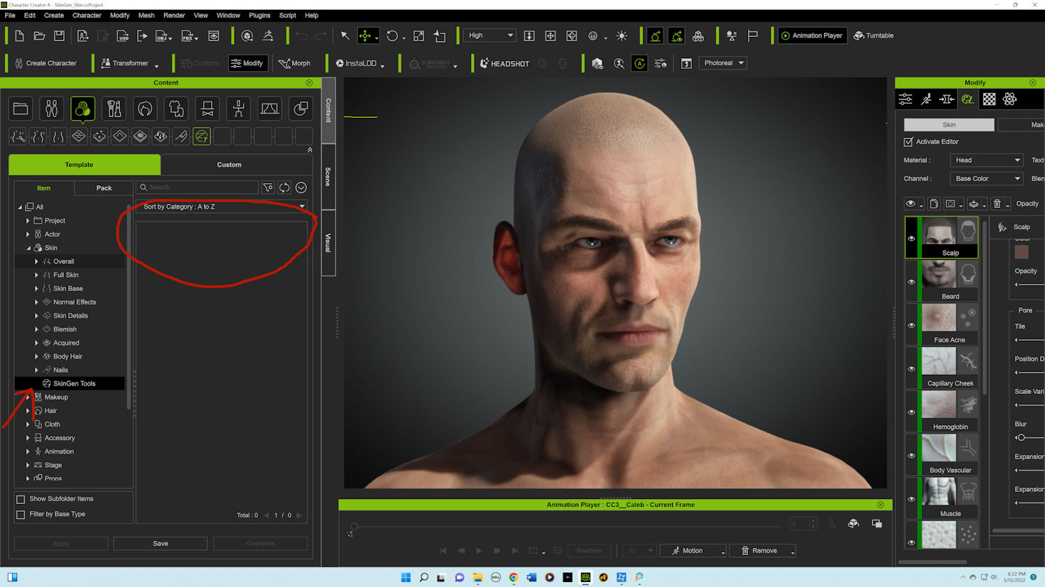Click the refresh content icon
Viewport: 1045px width, 587px height.
coord(284,187)
